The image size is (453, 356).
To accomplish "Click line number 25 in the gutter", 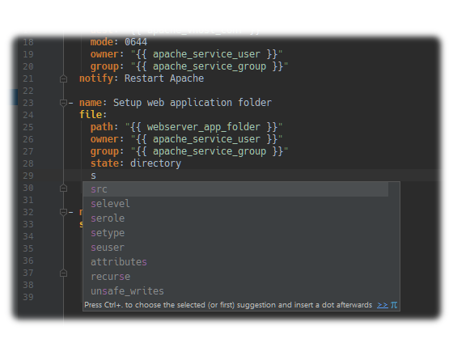I will tap(28, 127).
